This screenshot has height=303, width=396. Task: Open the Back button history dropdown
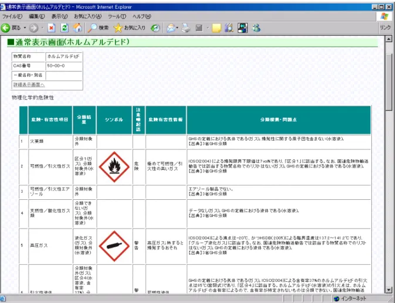(x=25, y=28)
